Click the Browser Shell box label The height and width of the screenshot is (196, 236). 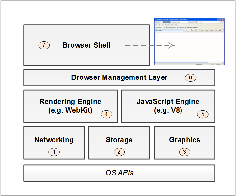point(87,45)
